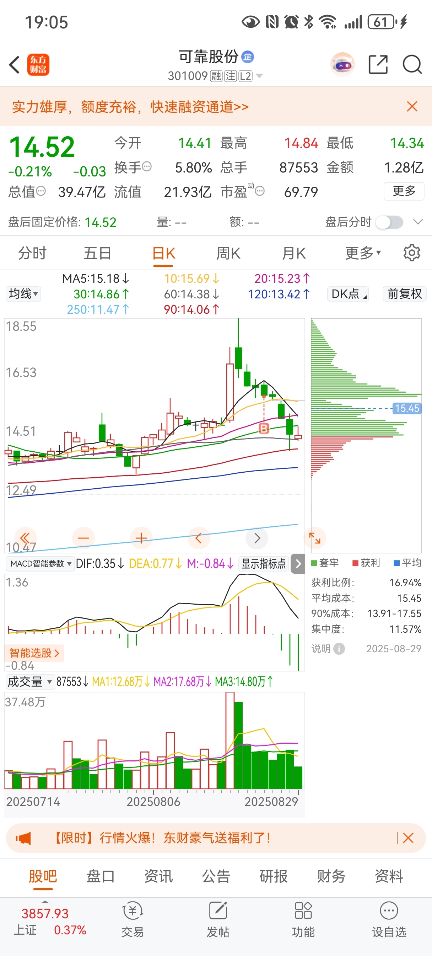Open the Eastmoney logo icon
Screen dimensions: 432x956
point(38,65)
